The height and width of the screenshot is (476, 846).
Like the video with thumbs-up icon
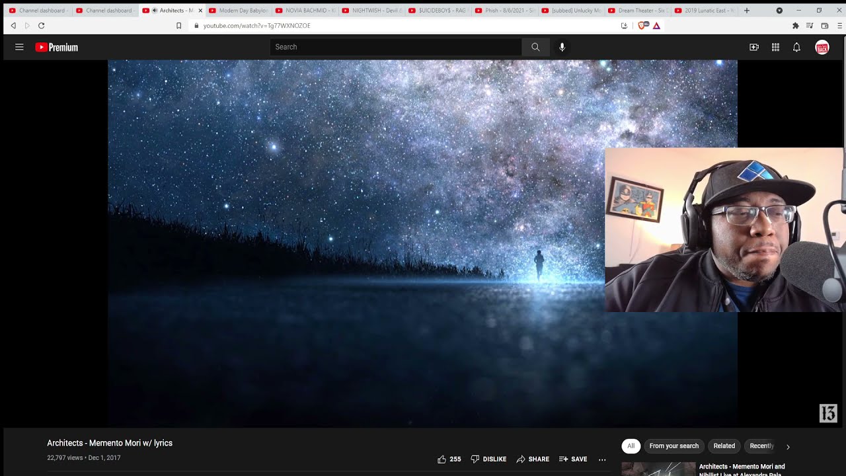449,459
